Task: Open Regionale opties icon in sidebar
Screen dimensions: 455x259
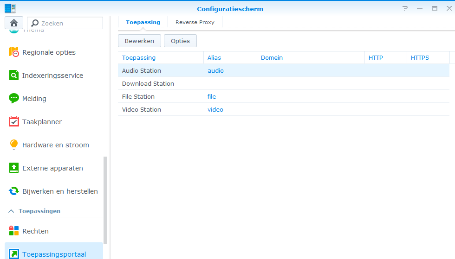Action: coord(14,52)
